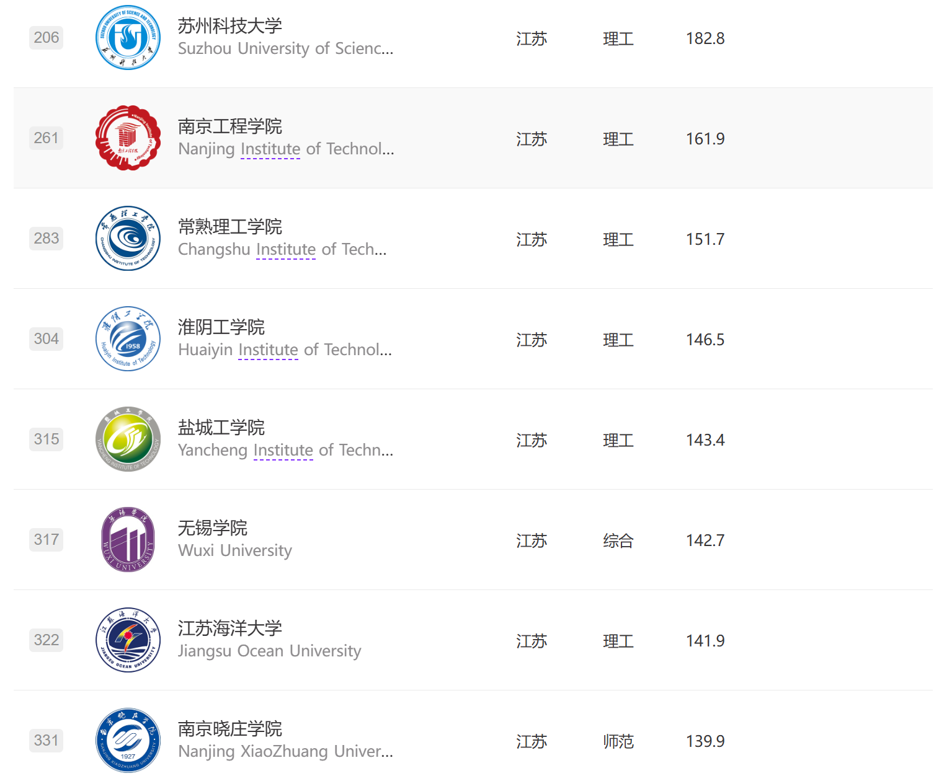The height and width of the screenshot is (776, 939).
Task: Click the Suzhou University of Science logo
Action: pos(128,38)
